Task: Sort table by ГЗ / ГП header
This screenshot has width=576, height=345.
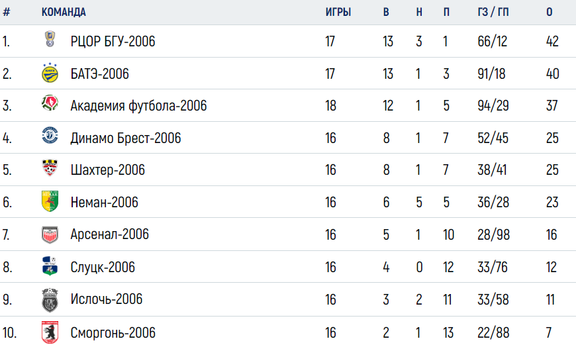Action: pos(493,12)
